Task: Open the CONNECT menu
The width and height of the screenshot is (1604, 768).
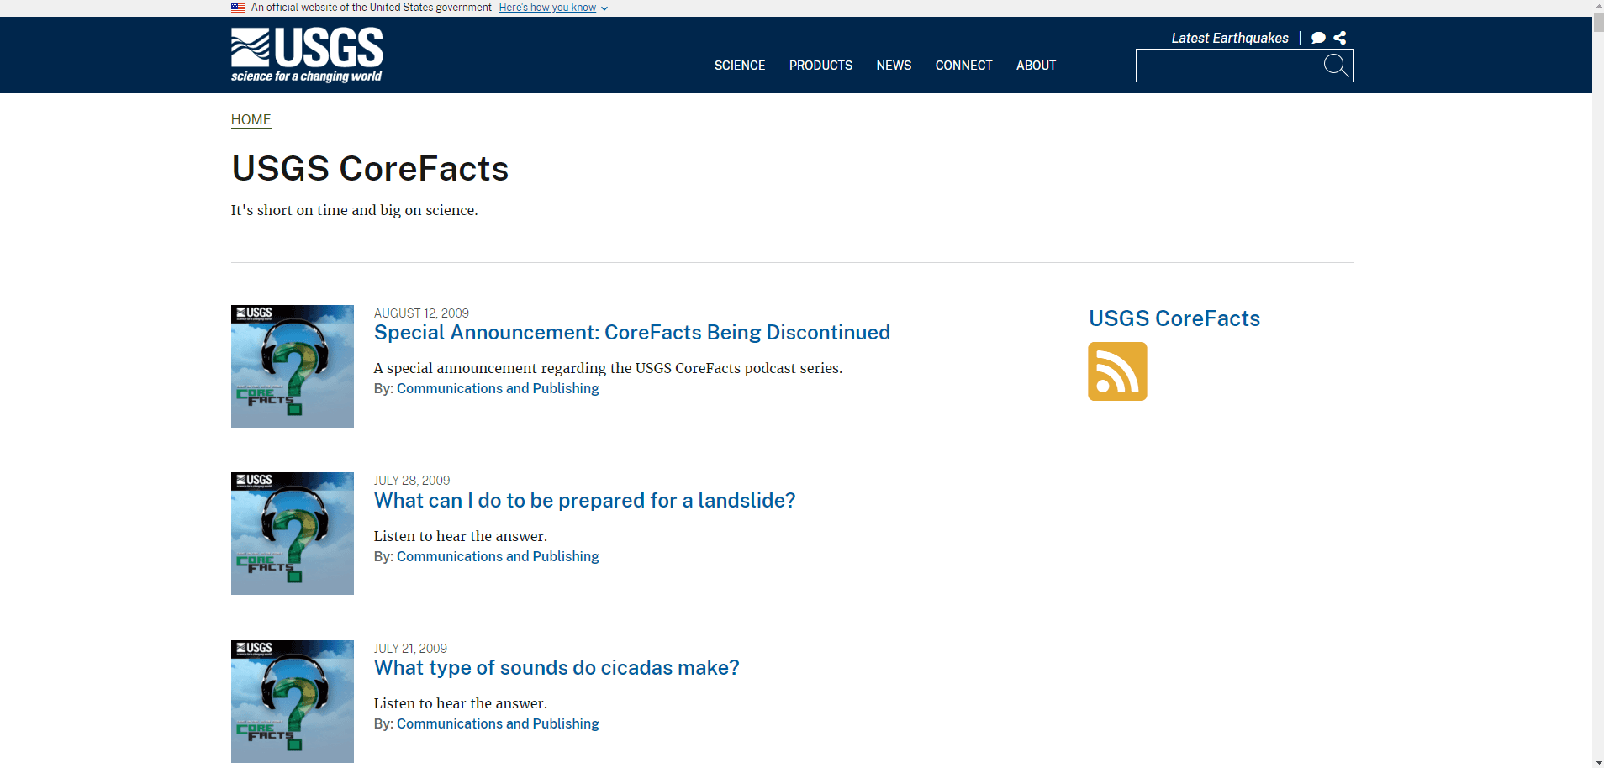Action: coord(963,66)
